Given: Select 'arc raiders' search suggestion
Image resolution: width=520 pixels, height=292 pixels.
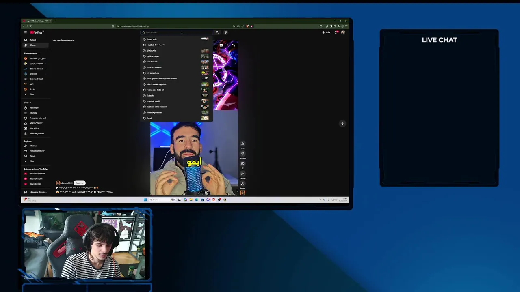Looking at the screenshot, I should point(175,62).
